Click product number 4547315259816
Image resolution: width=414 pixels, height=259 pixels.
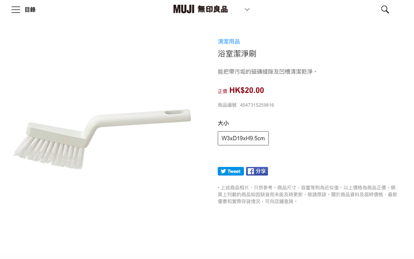coord(257,105)
